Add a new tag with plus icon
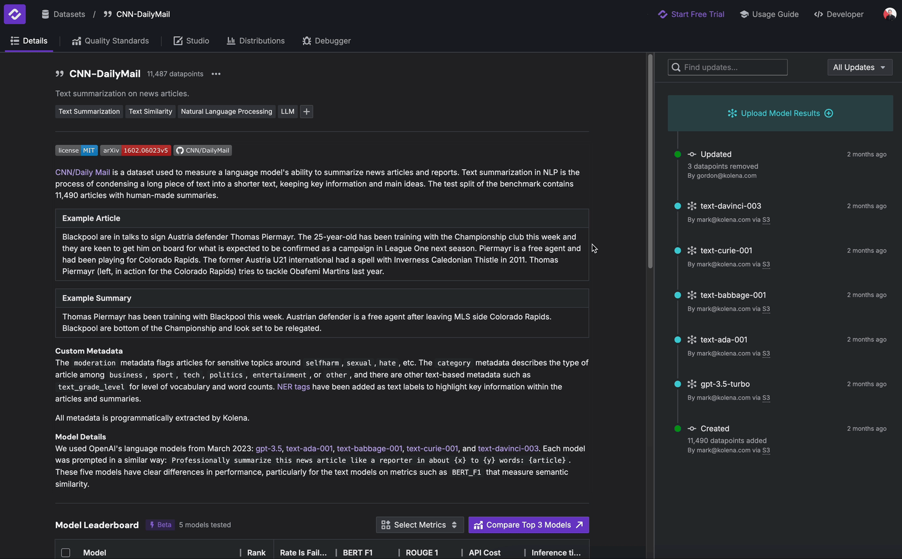This screenshot has width=902, height=559. 306,112
